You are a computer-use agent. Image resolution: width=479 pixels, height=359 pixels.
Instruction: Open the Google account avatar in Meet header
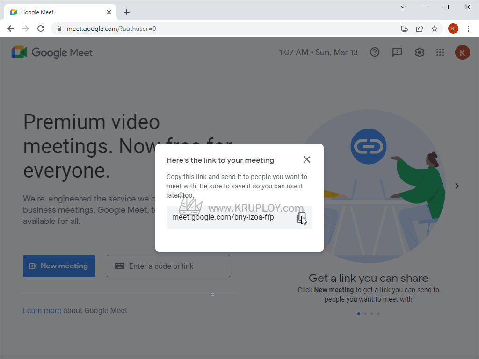(x=462, y=52)
